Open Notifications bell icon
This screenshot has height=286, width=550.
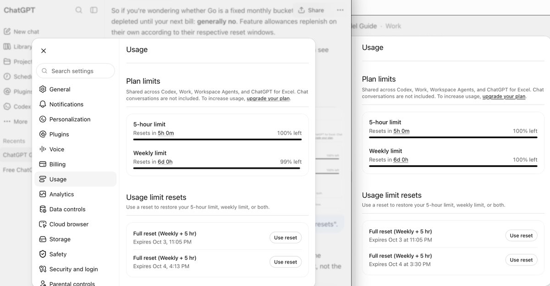point(43,104)
